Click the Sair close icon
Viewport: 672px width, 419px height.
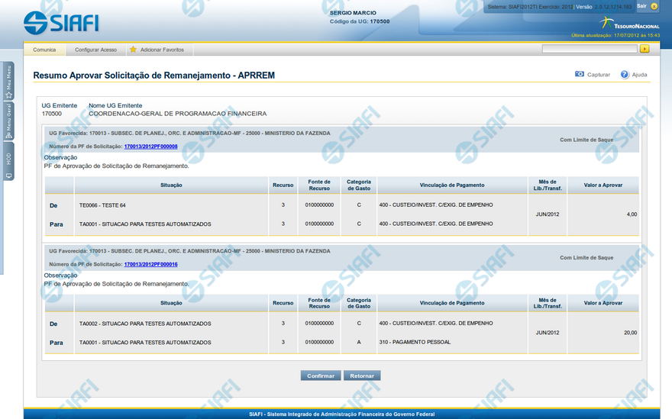(654, 6)
